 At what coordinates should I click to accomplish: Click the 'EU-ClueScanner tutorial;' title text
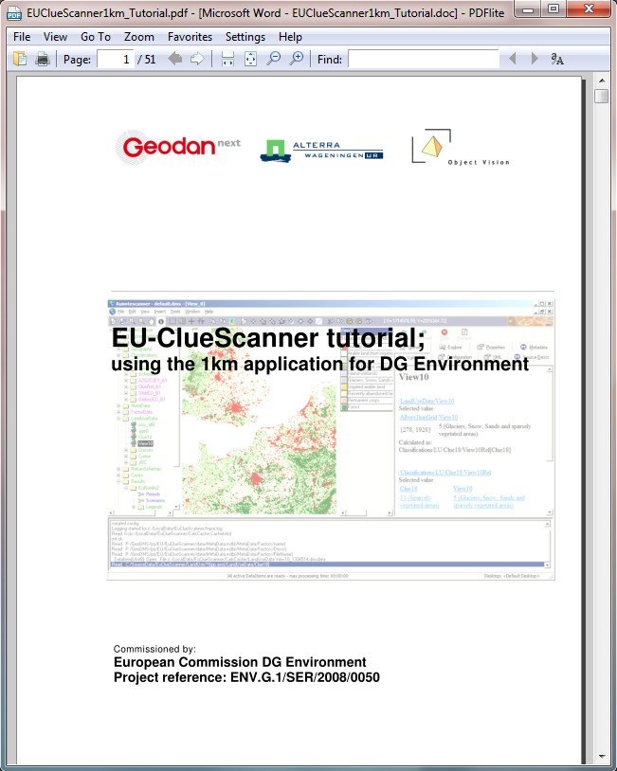pos(268,338)
